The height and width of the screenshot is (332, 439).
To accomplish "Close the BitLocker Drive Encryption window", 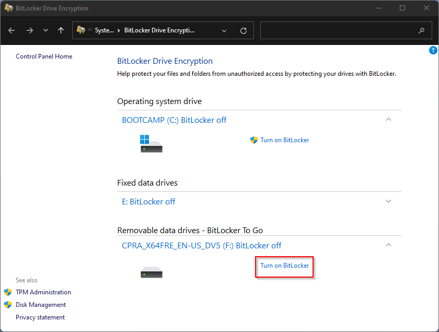I will 426,8.
